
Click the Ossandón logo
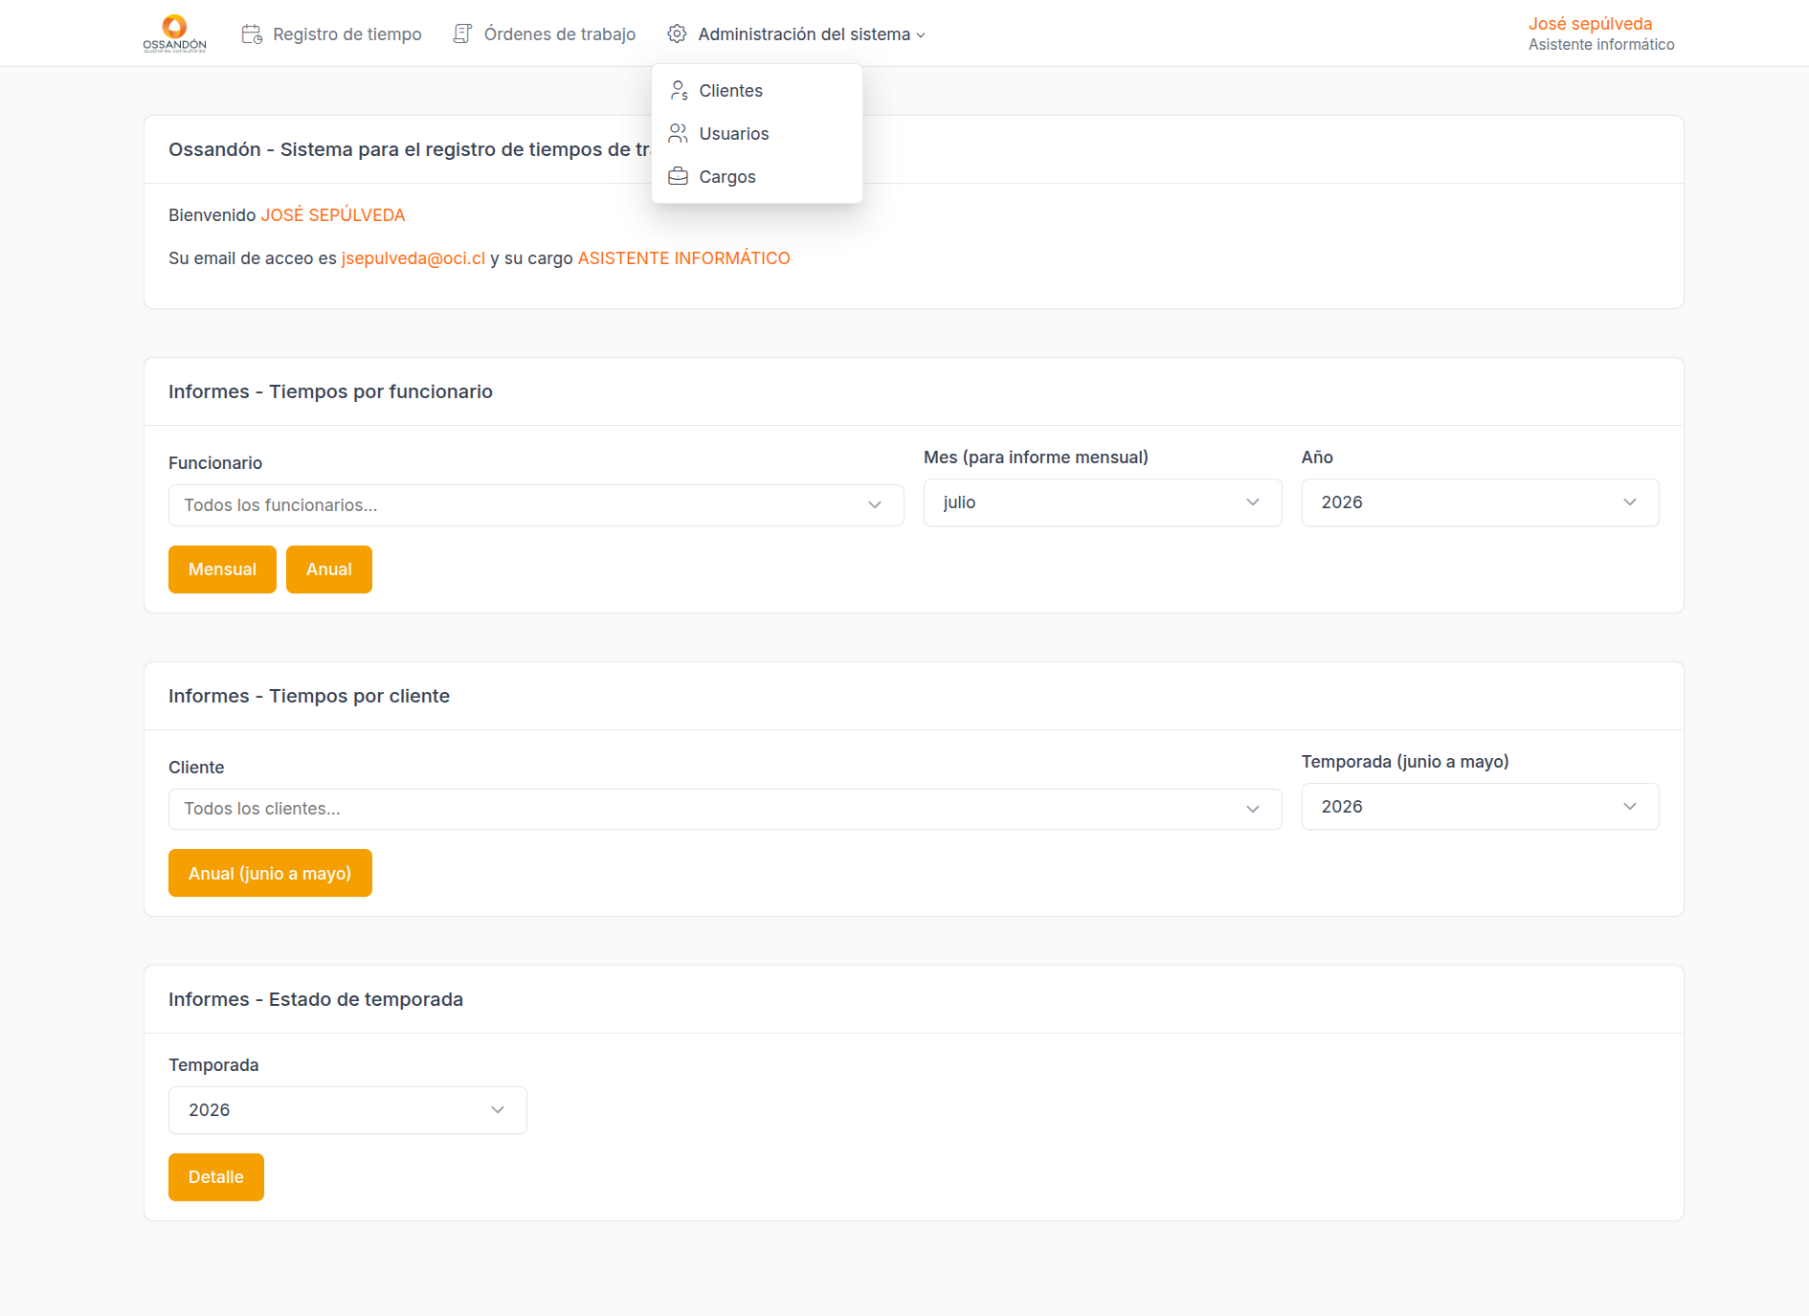click(x=174, y=33)
